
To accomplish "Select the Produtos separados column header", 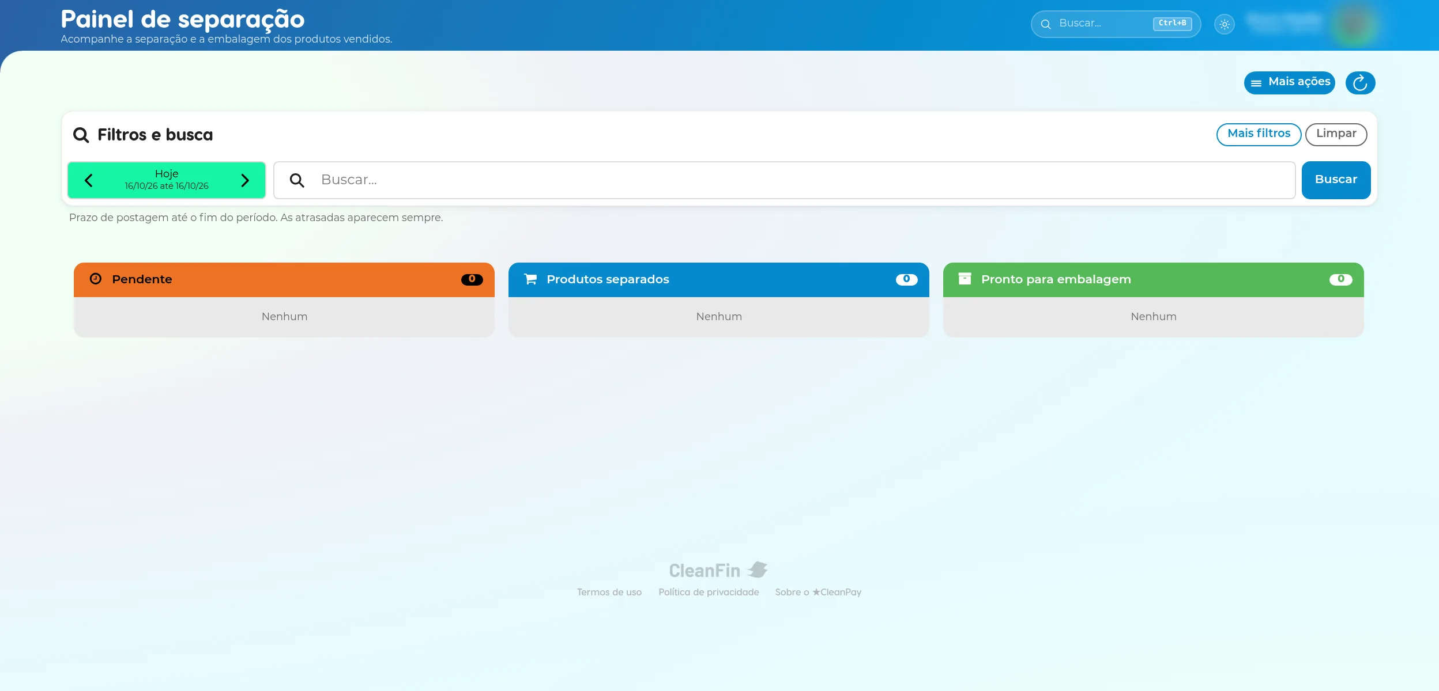I will pyautogui.click(x=719, y=280).
